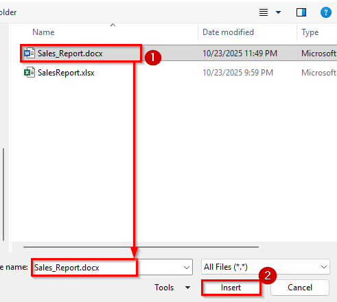Select the Word icon of Sales_Report.docx

tap(30, 53)
